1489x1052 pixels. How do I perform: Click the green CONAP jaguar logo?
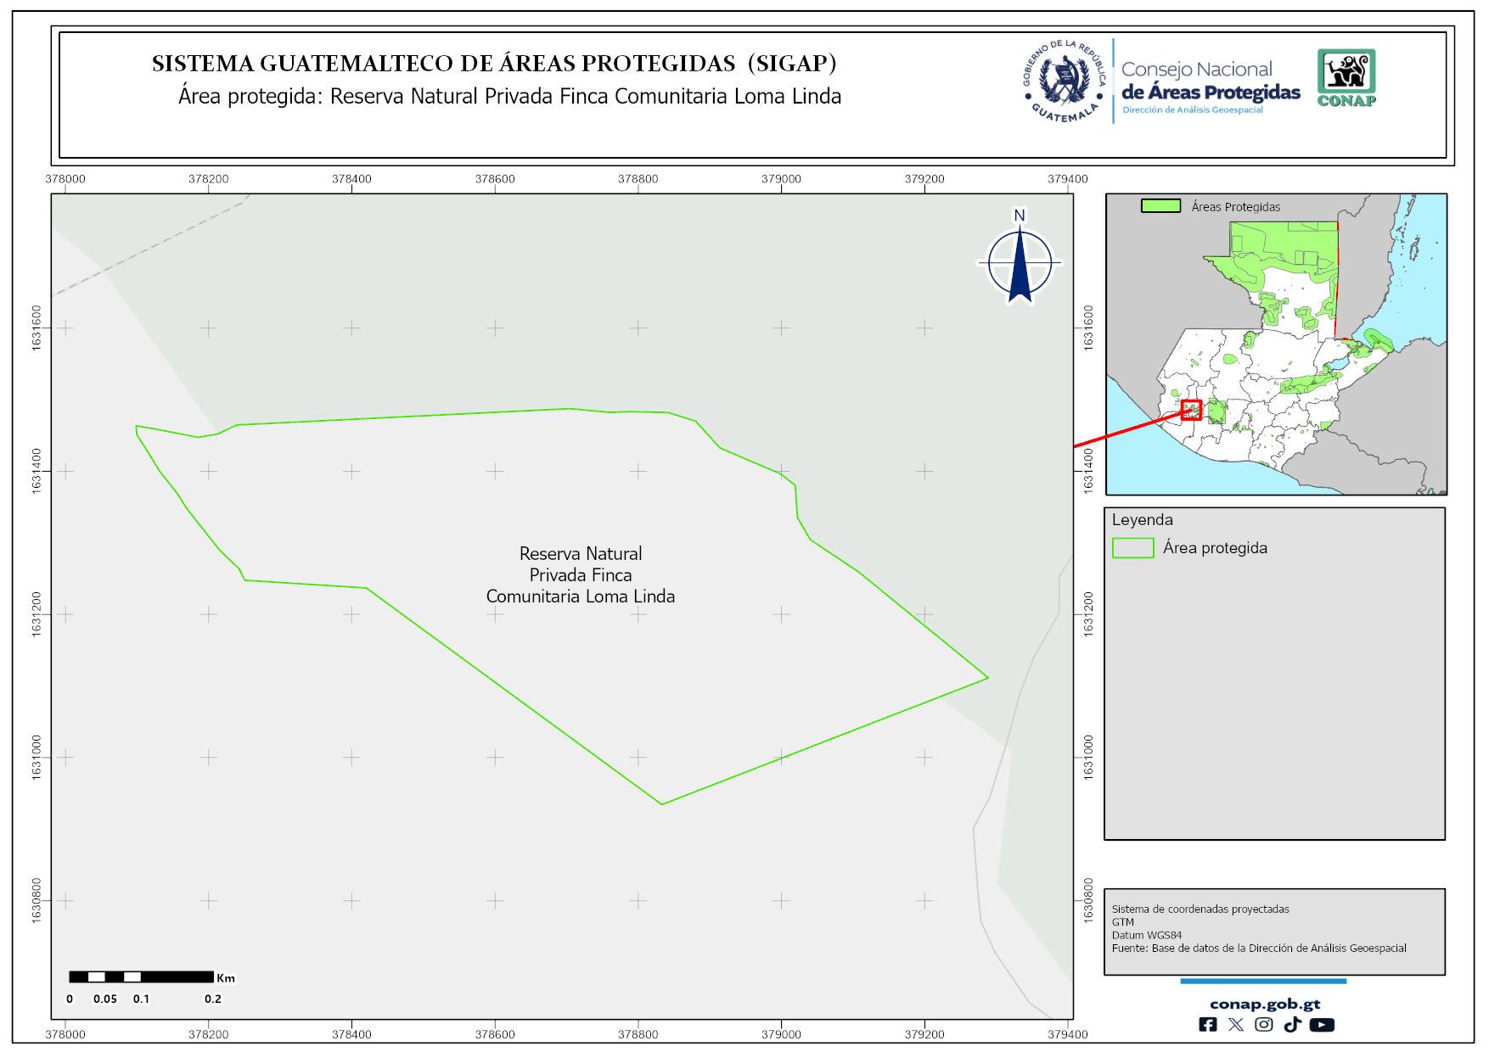[x=1346, y=77]
